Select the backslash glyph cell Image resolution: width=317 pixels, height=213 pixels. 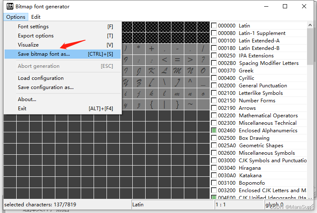pyautogui.click(x=165, y=82)
